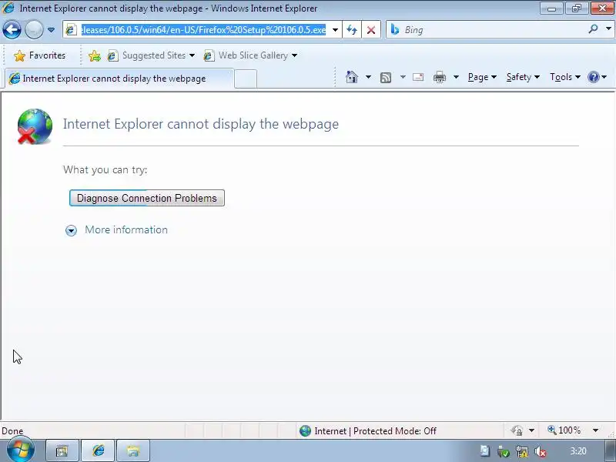Click the 100% zoom level button

[x=564, y=430]
